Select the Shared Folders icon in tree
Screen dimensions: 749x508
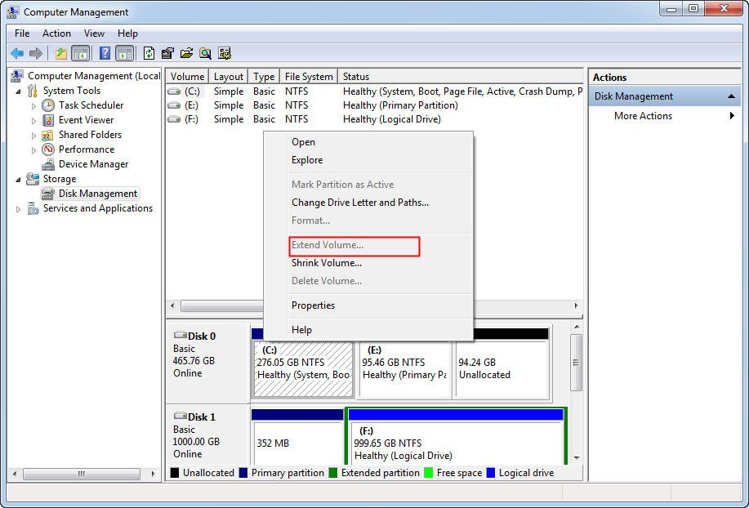48,135
